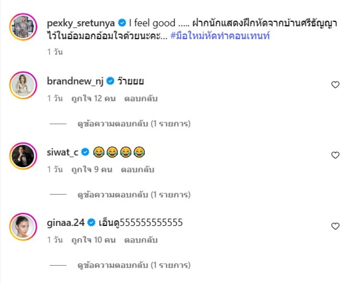Click verified badge next to pexky_sretunya

click(x=123, y=22)
